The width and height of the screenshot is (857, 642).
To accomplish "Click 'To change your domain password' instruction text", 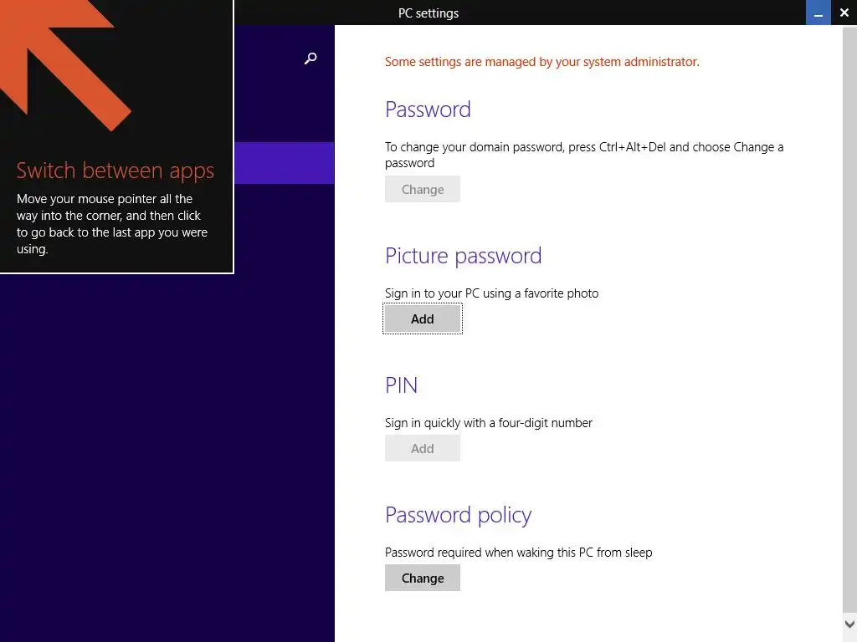I will pyautogui.click(x=583, y=155).
